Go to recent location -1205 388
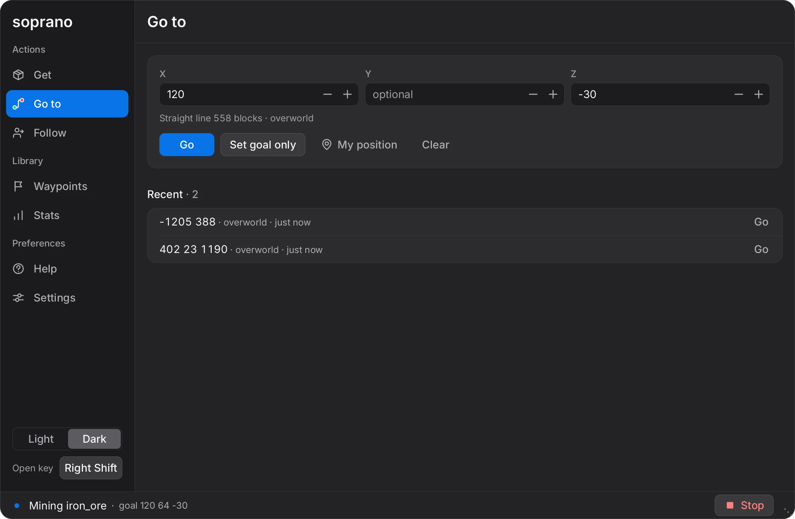This screenshot has width=795, height=519. click(761, 222)
